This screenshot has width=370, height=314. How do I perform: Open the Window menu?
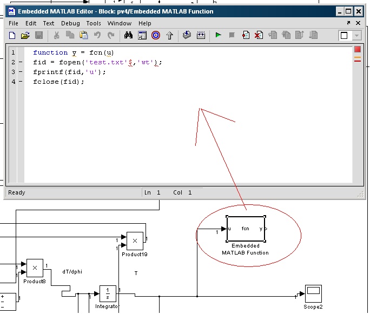(119, 23)
